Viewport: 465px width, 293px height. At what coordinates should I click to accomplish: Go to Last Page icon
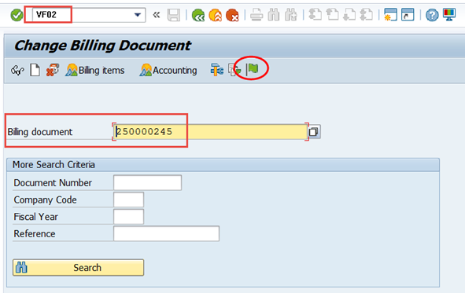pos(367,14)
